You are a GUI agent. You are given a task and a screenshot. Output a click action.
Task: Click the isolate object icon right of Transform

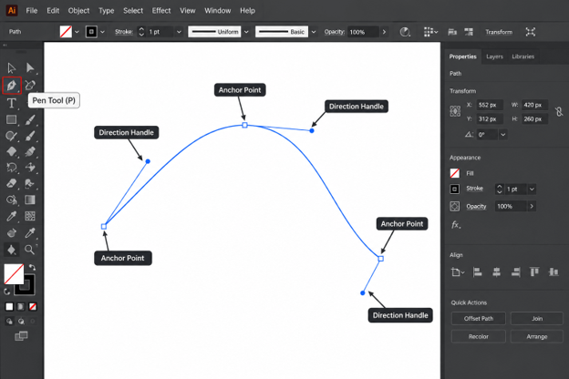[x=530, y=32]
